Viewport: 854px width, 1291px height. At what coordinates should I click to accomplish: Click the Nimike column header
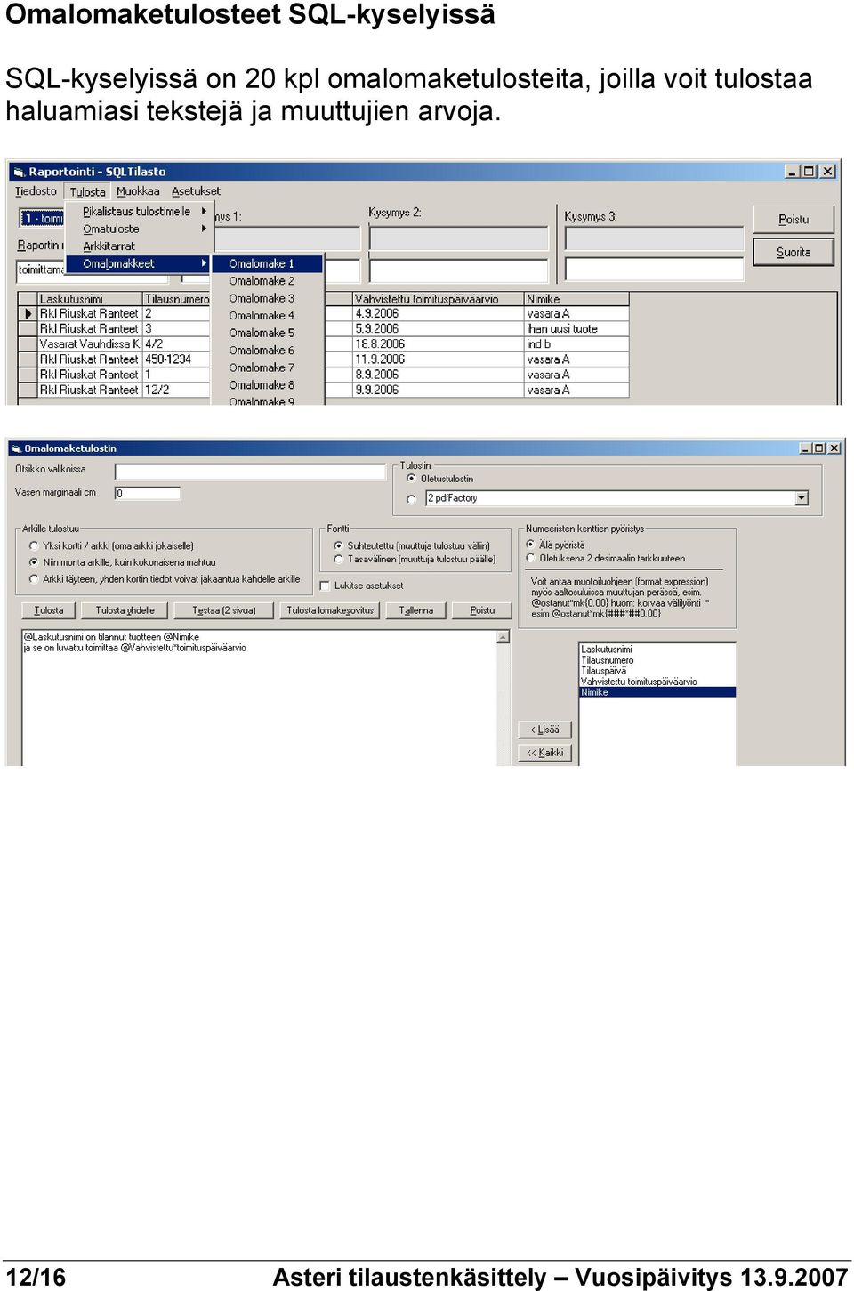coord(576,299)
